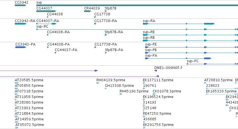Click EST GH13308.5prime
This screenshot has width=238, height=129.
pyautogui.click(x=119, y=86)
